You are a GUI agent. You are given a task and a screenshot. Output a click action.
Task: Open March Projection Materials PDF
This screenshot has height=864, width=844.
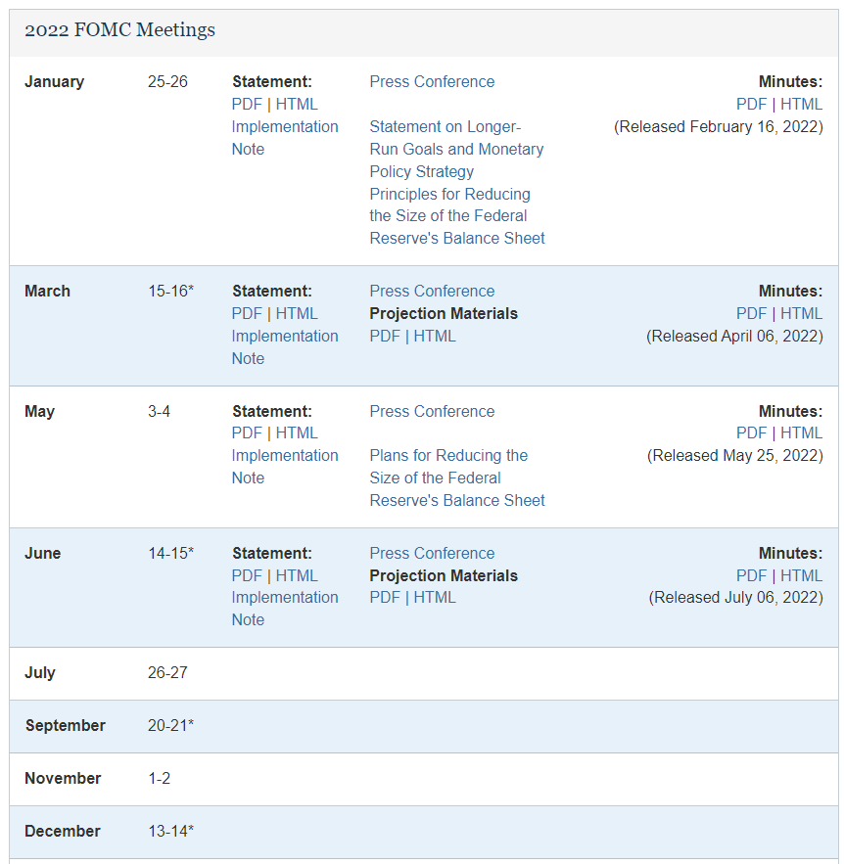[x=384, y=337]
